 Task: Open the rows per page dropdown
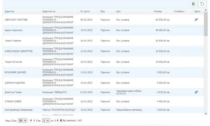22,121
